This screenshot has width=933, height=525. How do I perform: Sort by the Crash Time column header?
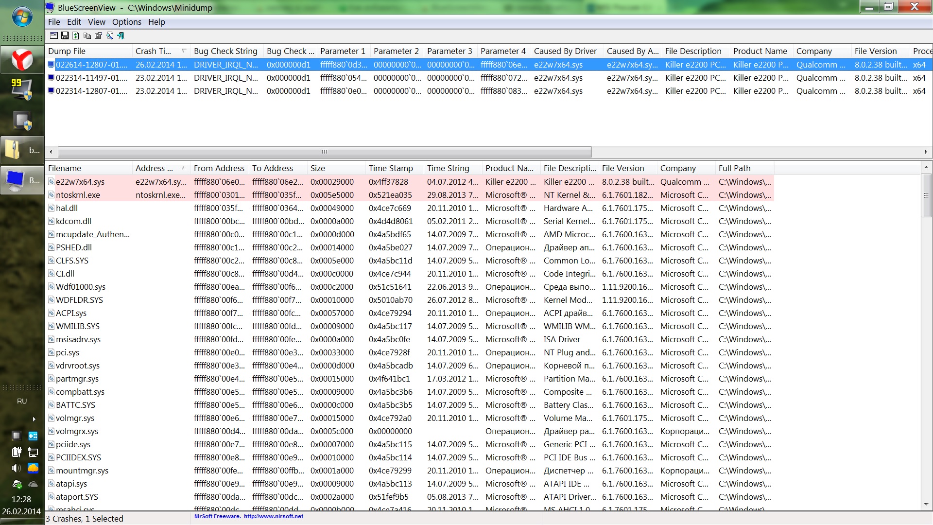[x=153, y=51]
